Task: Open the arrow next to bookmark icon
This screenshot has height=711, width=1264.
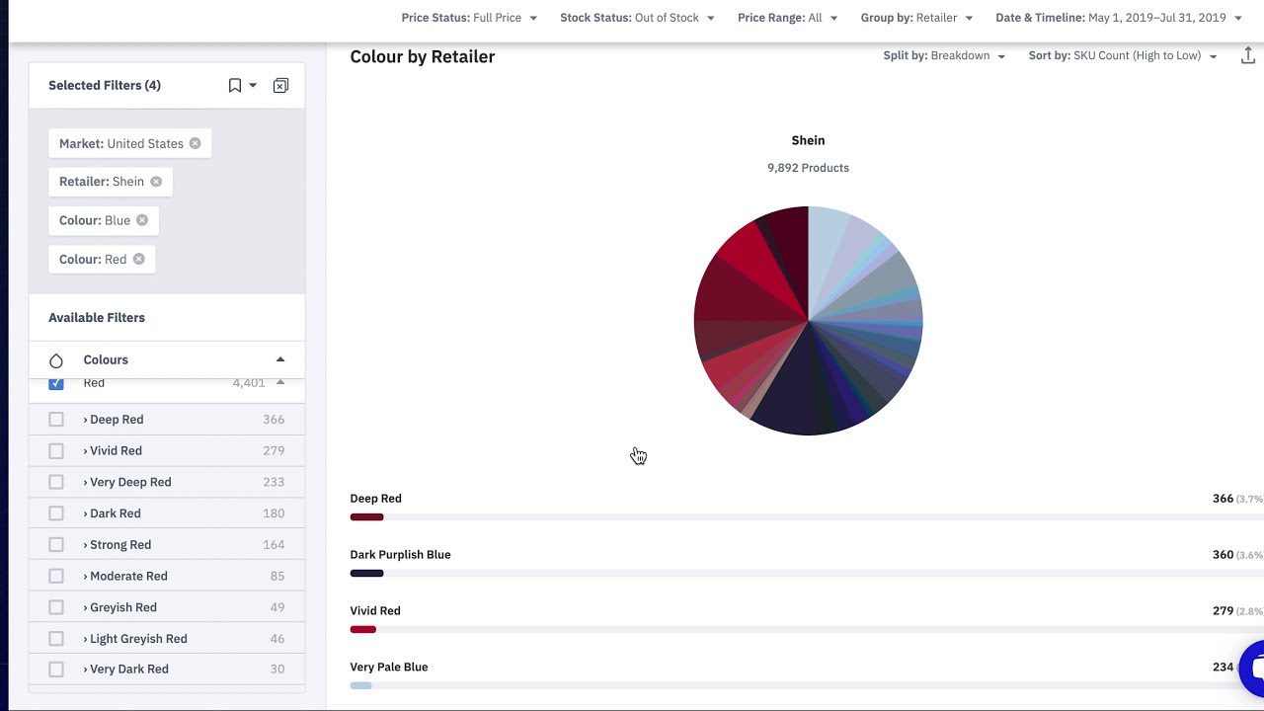Action: (x=253, y=86)
